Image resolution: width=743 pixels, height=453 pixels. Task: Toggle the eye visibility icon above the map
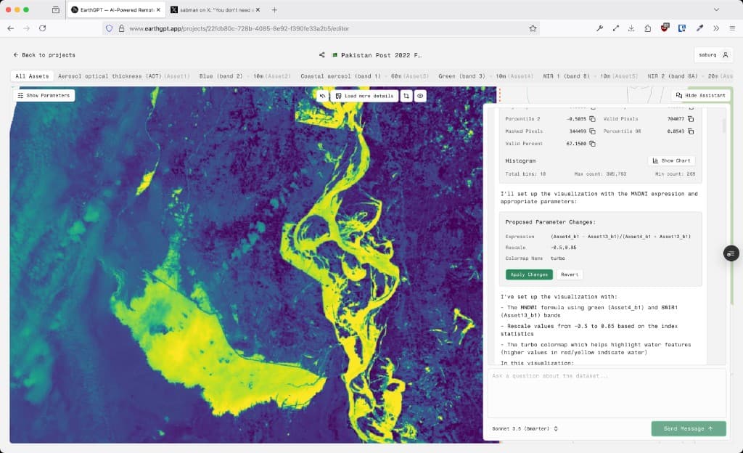tap(420, 96)
